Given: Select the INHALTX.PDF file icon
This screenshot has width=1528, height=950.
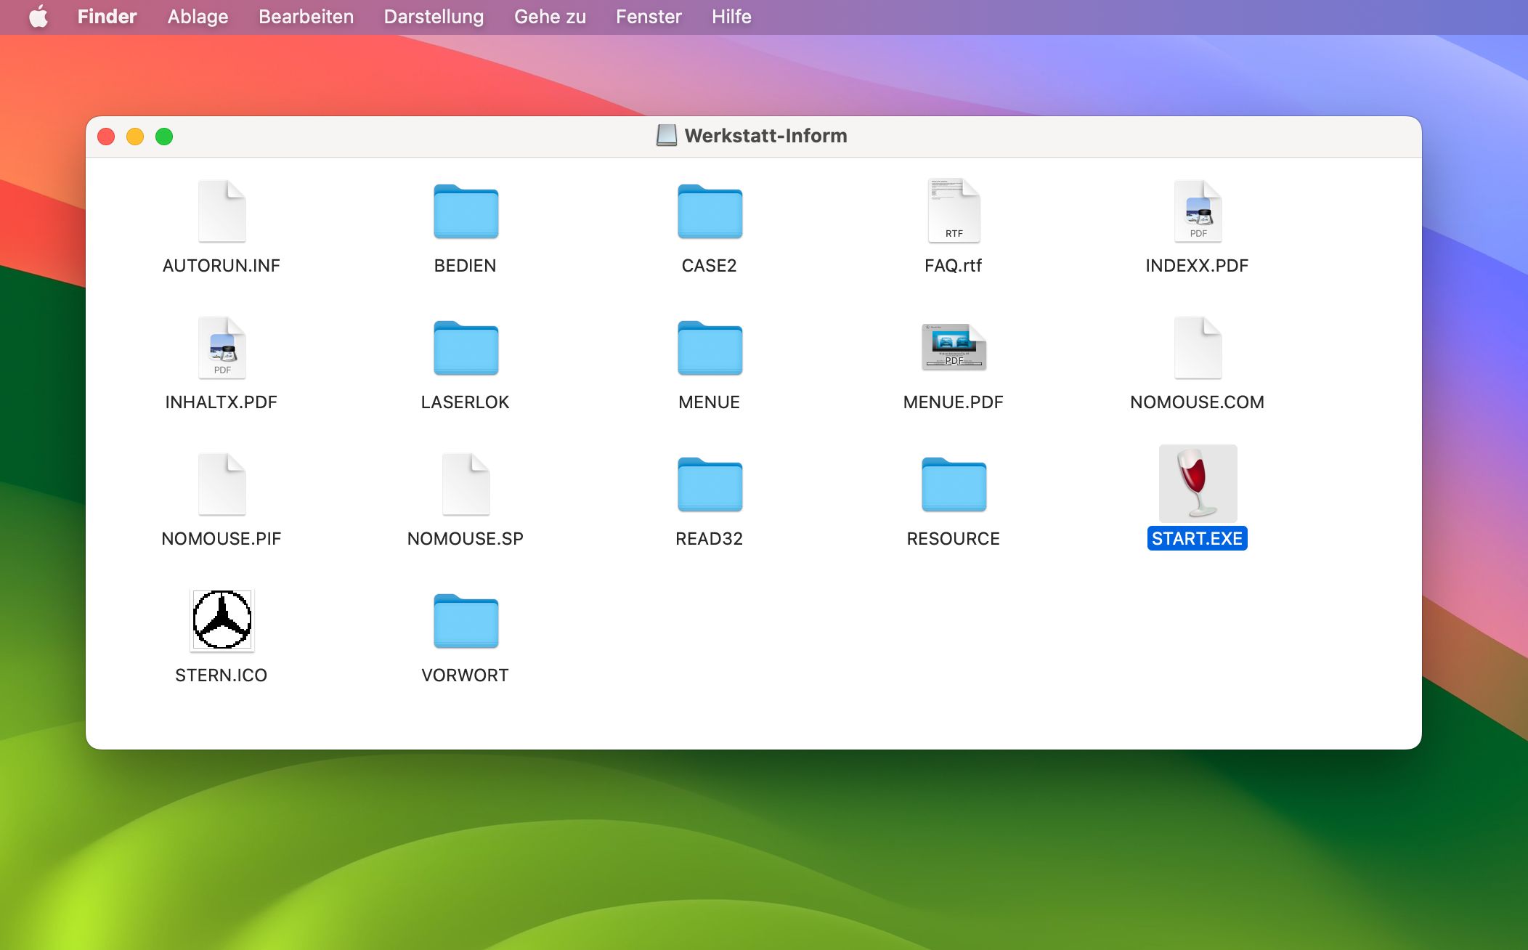Looking at the screenshot, I should [x=222, y=347].
